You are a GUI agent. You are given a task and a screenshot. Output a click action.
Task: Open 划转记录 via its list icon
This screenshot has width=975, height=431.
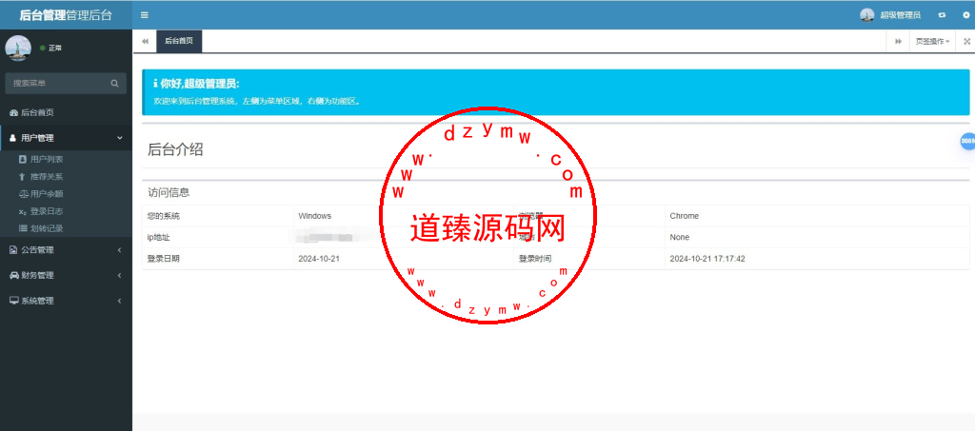23,228
